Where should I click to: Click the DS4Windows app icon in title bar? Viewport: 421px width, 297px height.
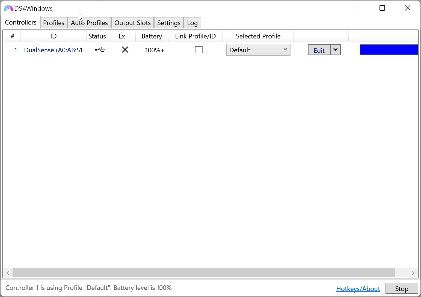pos(8,8)
